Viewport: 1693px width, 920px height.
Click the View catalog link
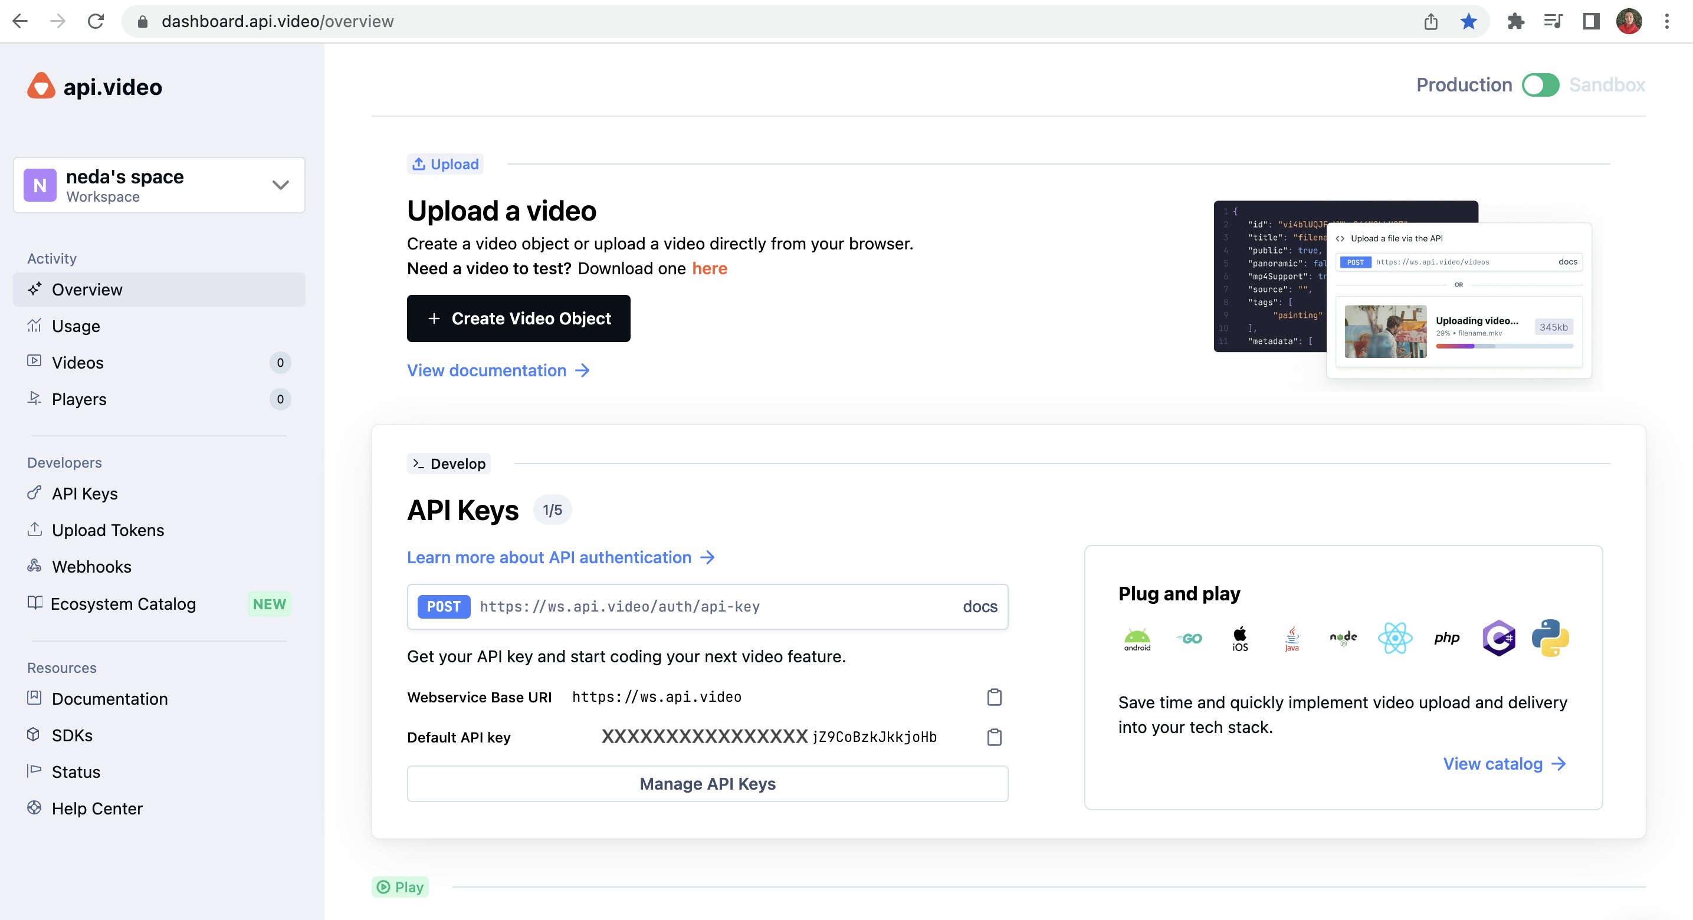point(1504,764)
